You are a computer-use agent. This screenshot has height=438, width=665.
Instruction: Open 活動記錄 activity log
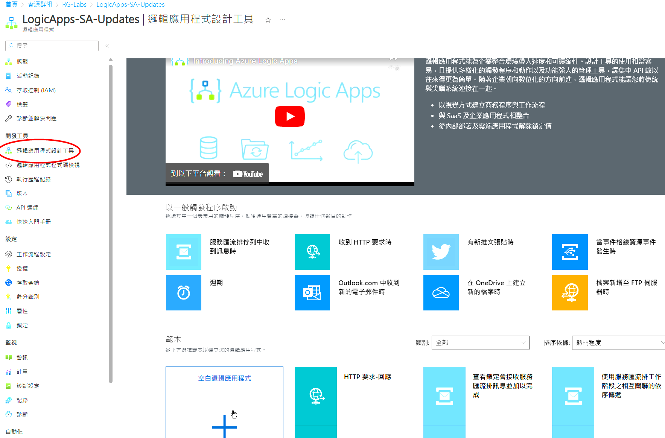tap(27, 76)
